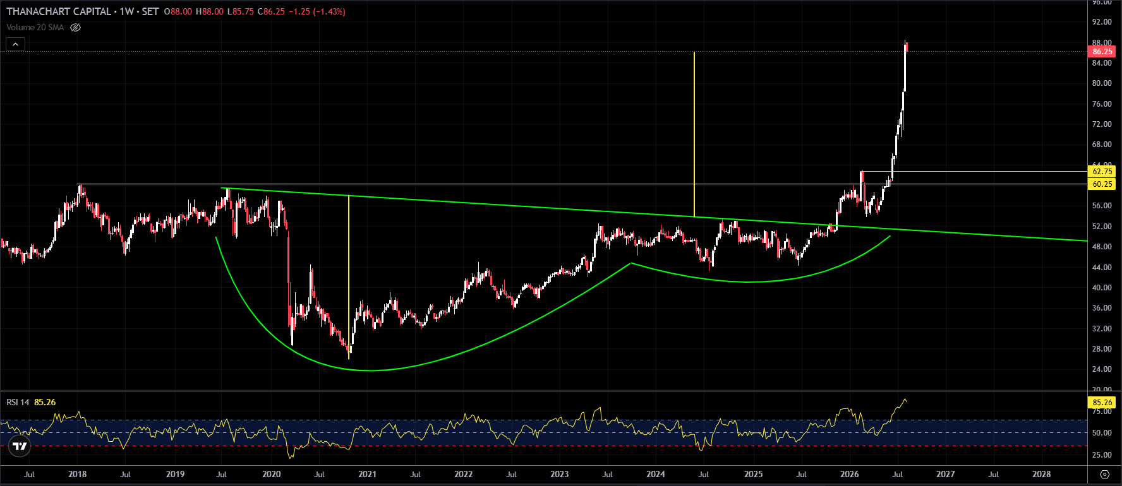Click the 92.00 price scale label
1122x486 pixels.
pyautogui.click(x=1102, y=22)
